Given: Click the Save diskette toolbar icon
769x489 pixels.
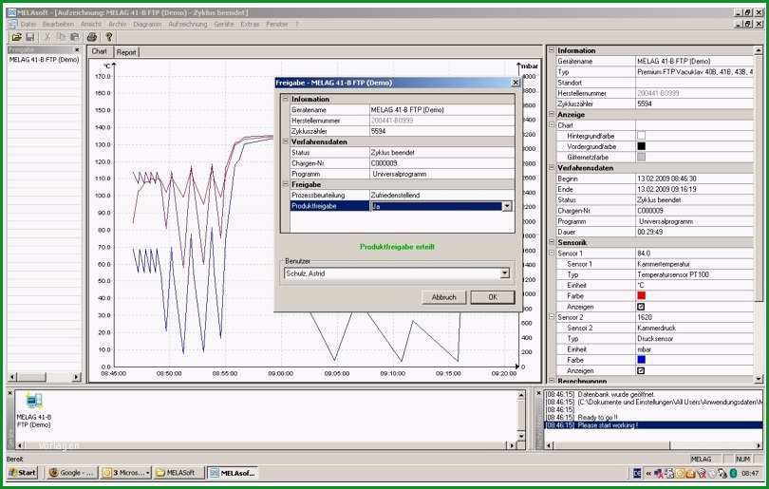Looking at the screenshot, I should (x=30, y=37).
